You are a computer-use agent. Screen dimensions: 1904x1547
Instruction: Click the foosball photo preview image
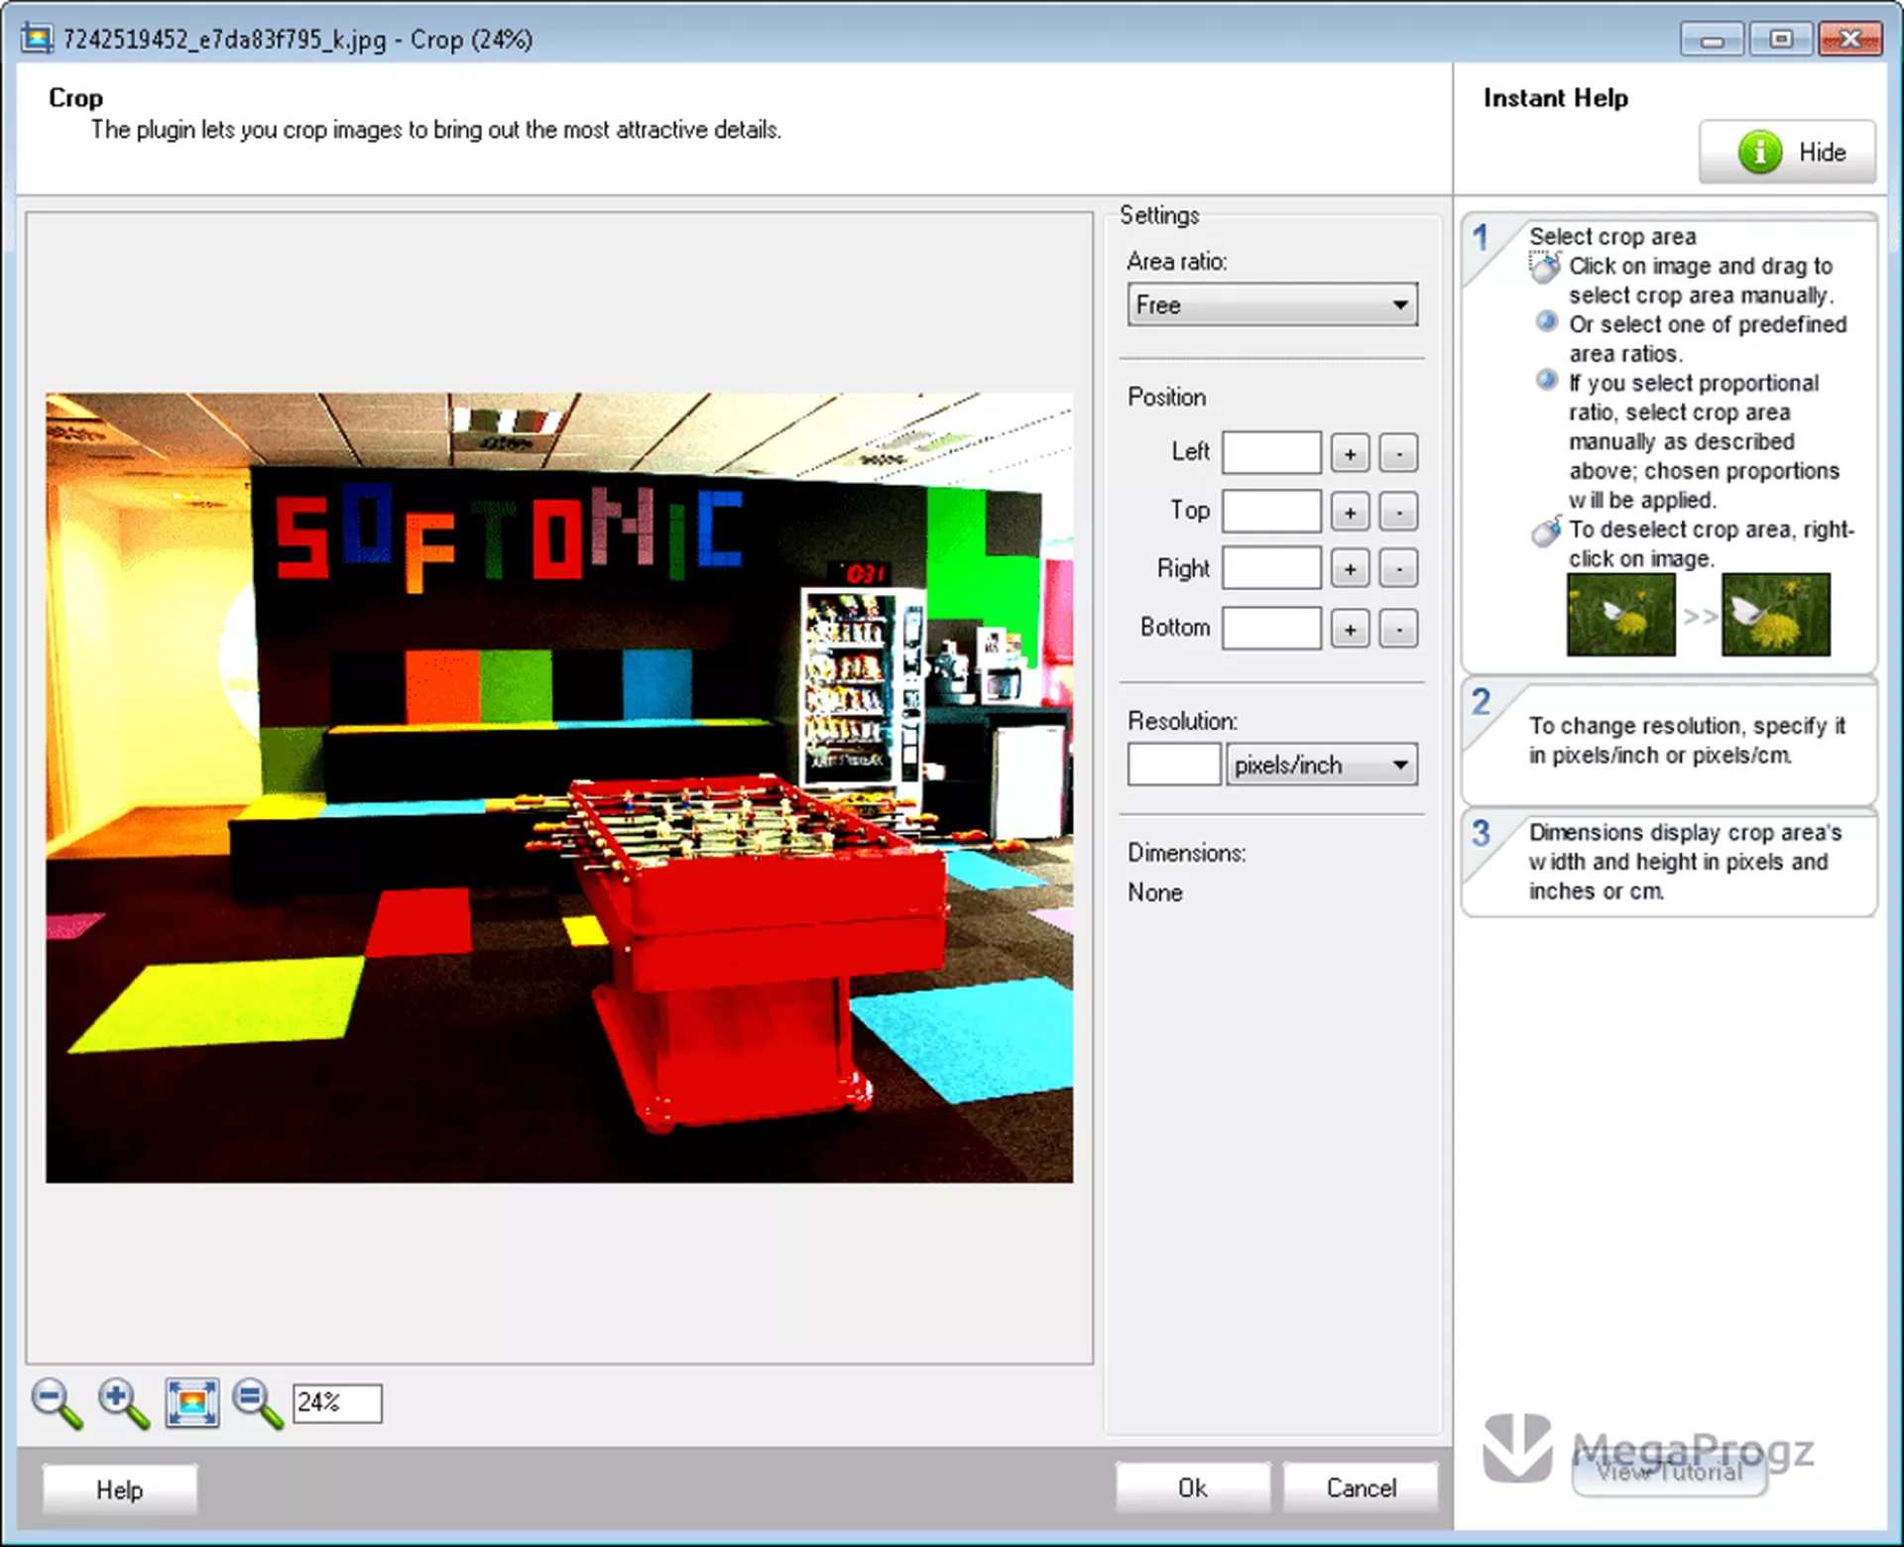point(559,787)
